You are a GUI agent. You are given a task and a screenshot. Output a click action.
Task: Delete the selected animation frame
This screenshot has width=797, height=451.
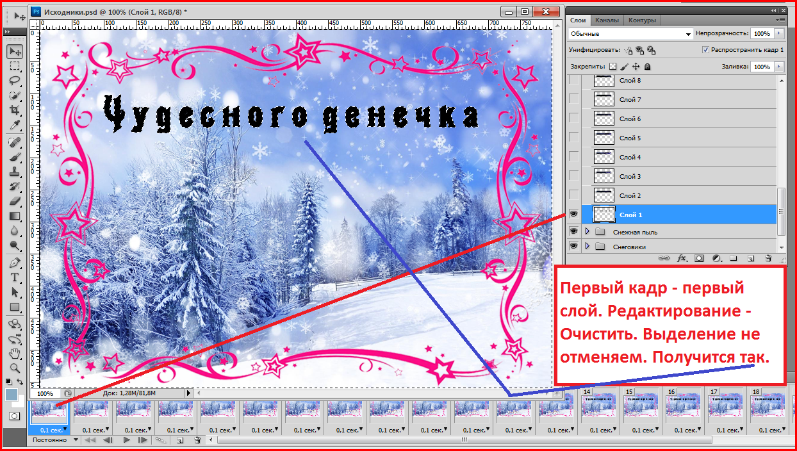pos(197,440)
